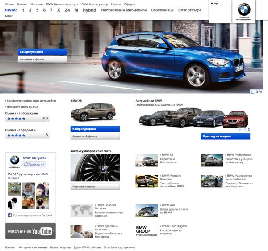Open the 'За нас' top menu link
This screenshot has width=268, height=251.
coord(9,4)
